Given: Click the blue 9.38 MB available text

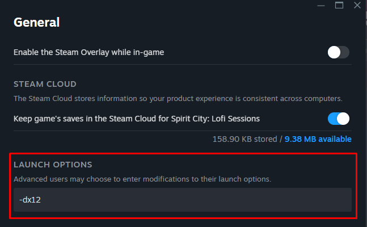Looking at the screenshot, I should coord(318,139).
